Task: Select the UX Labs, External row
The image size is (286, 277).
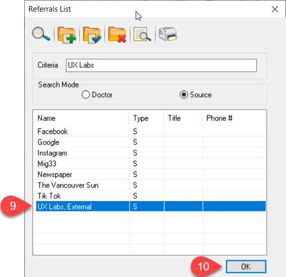Action: click(x=151, y=207)
